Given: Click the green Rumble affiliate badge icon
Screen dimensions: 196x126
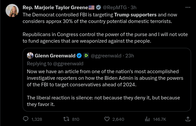Looking at the screenshot, I should (86, 55).
